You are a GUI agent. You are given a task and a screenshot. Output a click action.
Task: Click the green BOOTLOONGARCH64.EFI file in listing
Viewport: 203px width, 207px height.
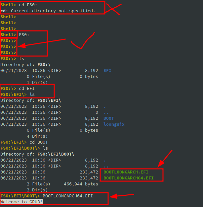click(x=128, y=178)
